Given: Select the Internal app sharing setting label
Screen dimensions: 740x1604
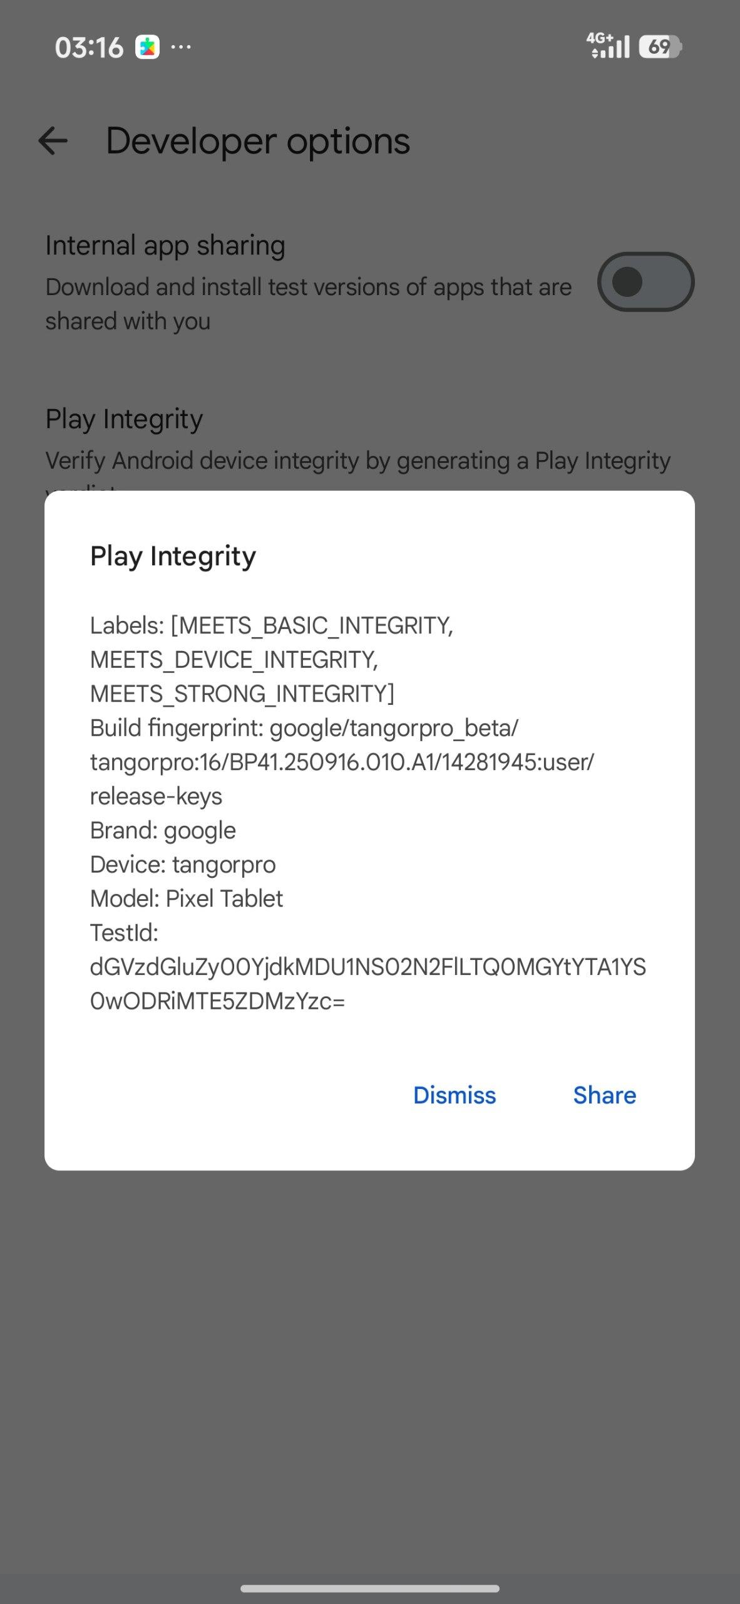Looking at the screenshot, I should click(165, 246).
